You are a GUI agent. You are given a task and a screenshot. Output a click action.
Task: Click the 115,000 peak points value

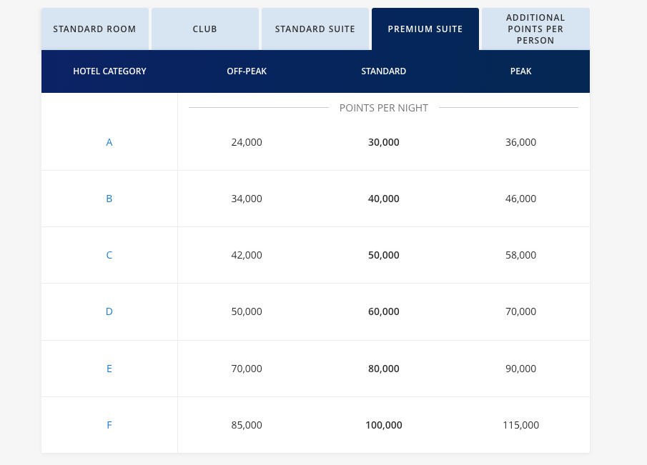tap(520, 425)
